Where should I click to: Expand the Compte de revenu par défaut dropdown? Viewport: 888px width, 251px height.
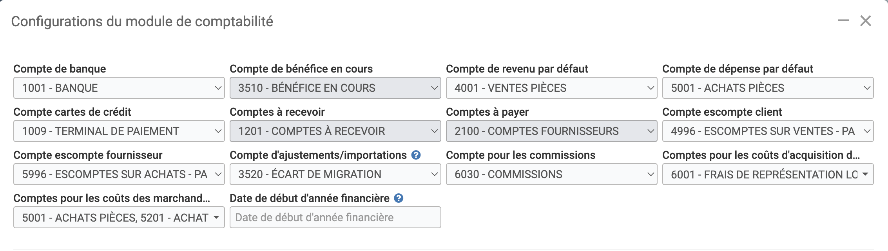pos(551,88)
